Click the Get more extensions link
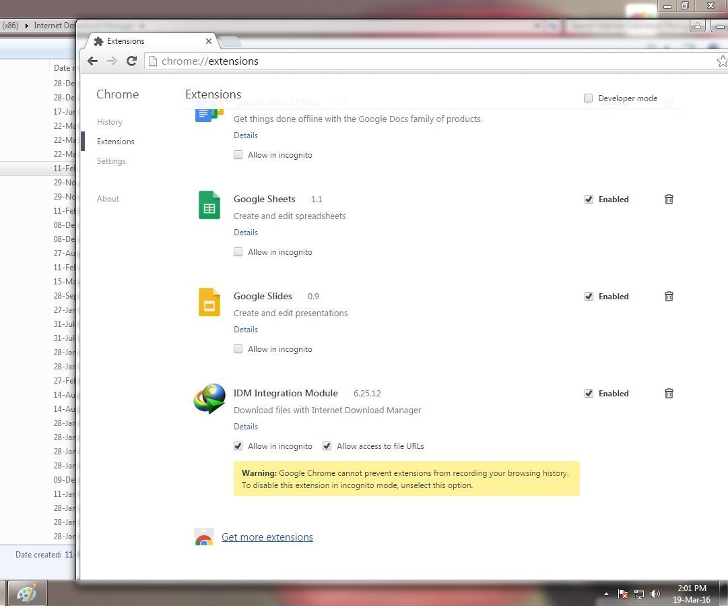Screen dimensions: 728x606 pyautogui.click(x=267, y=537)
